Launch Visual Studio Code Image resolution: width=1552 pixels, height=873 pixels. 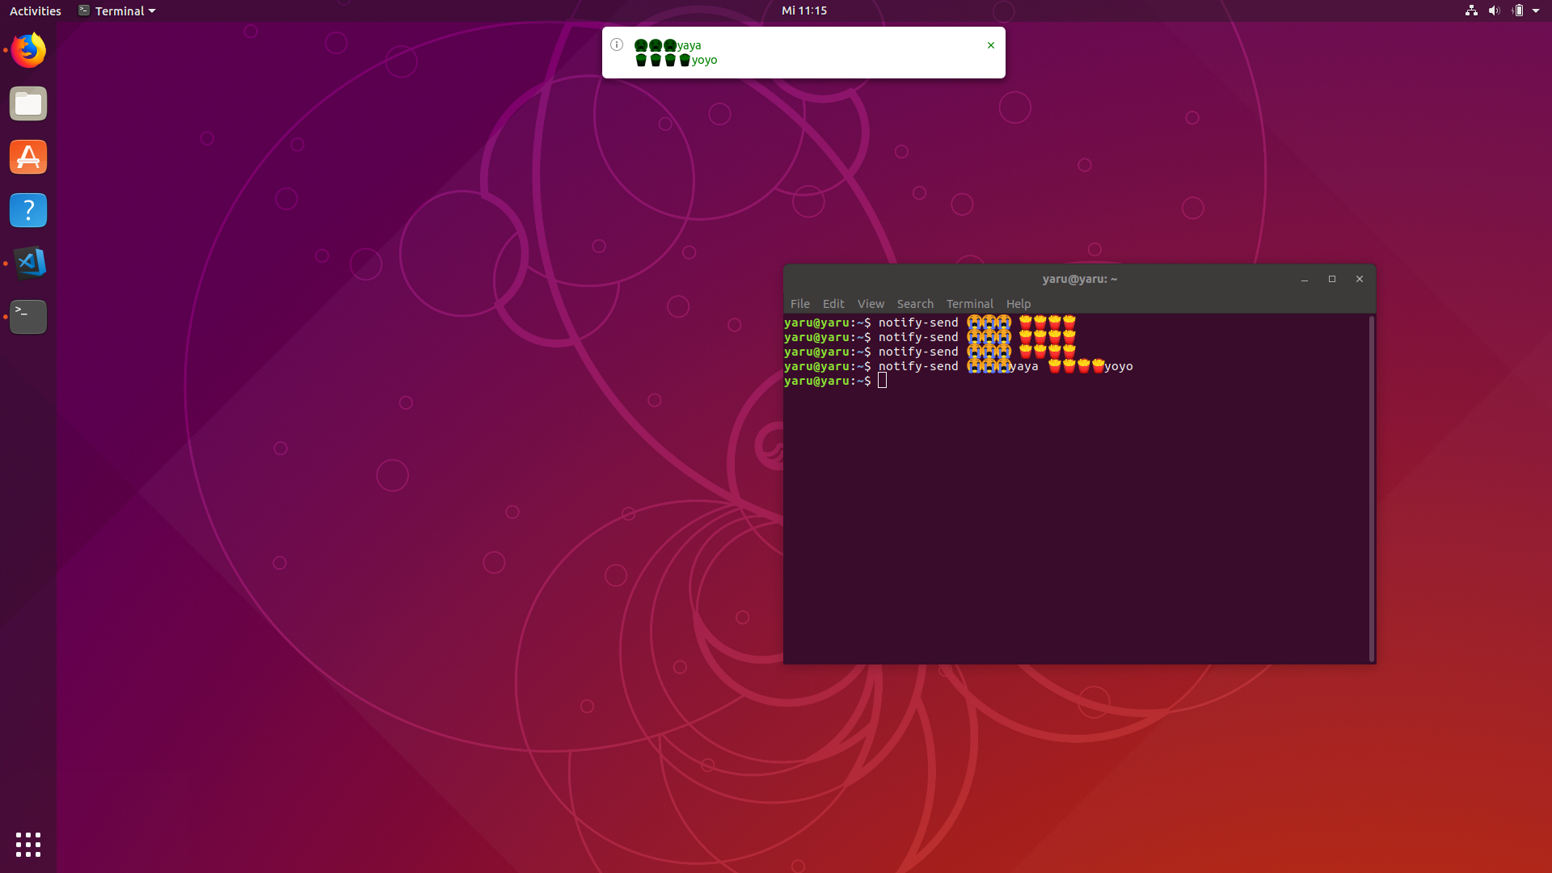[27, 264]
